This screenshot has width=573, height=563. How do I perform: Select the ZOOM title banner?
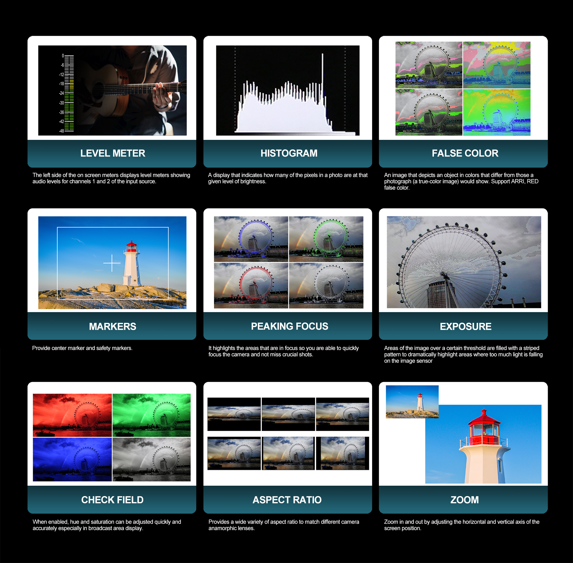pos(464,500)
